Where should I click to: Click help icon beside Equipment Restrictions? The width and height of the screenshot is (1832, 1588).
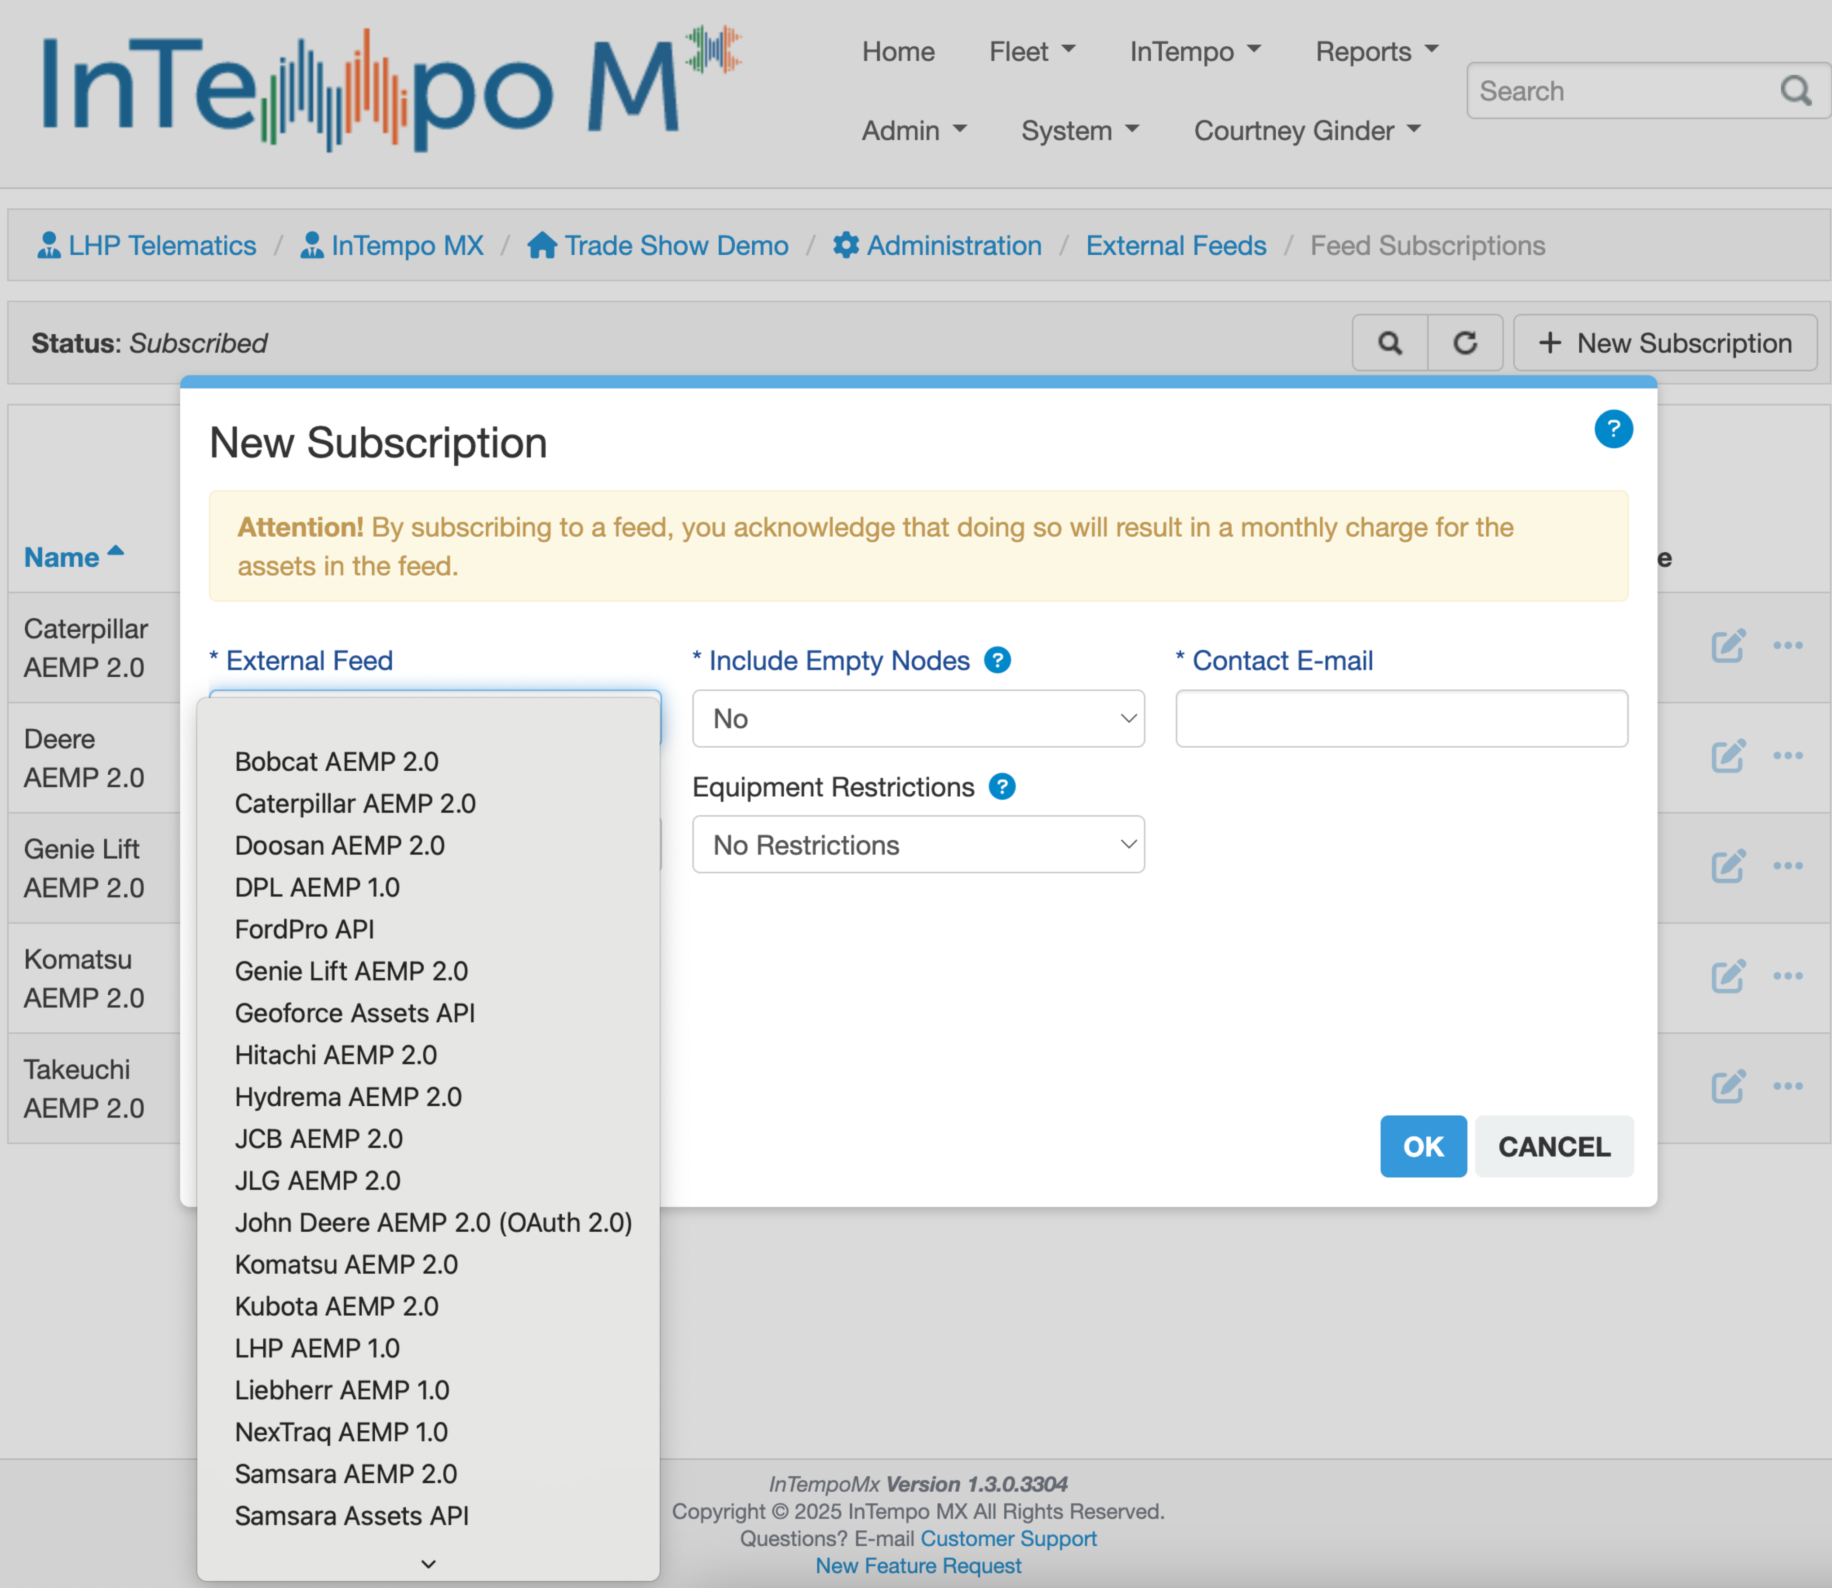(1002, 787)
